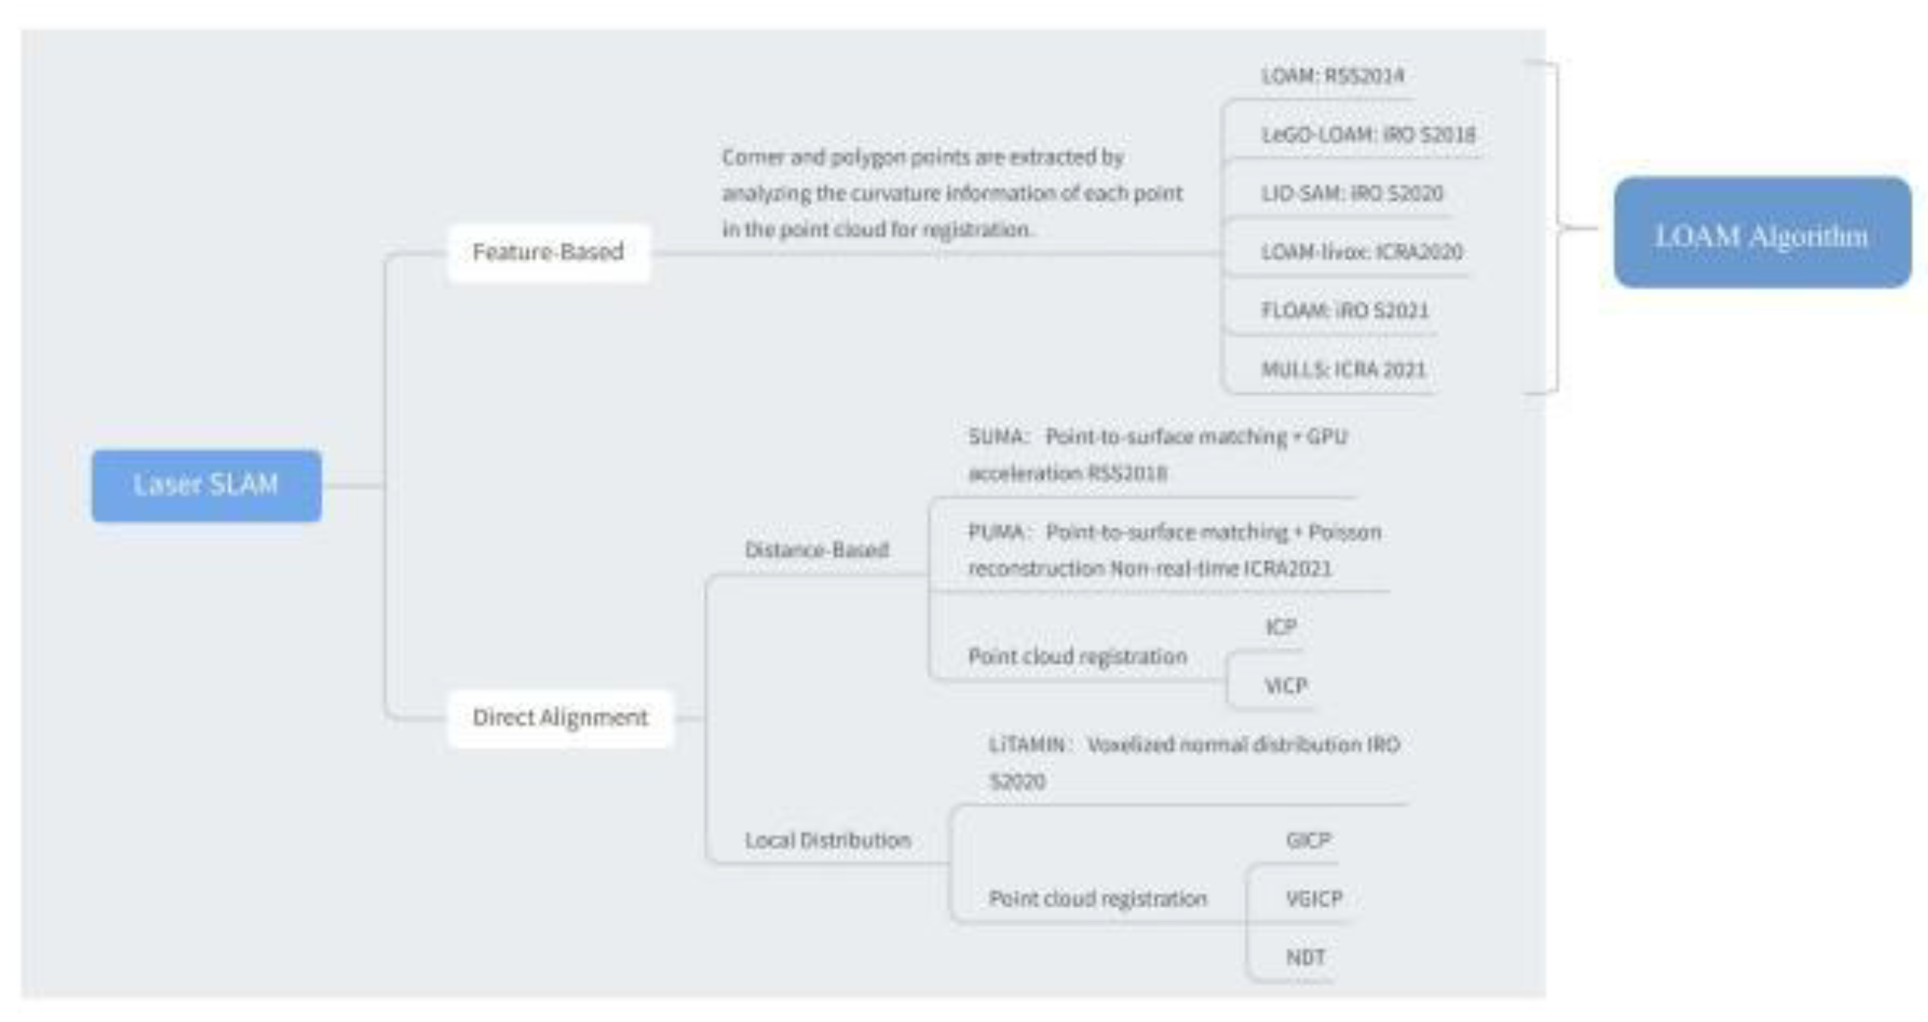Click the corner and polygon points description
Screen dimensions: 1928x1022
pyautogui.click(x=951, y=194)
